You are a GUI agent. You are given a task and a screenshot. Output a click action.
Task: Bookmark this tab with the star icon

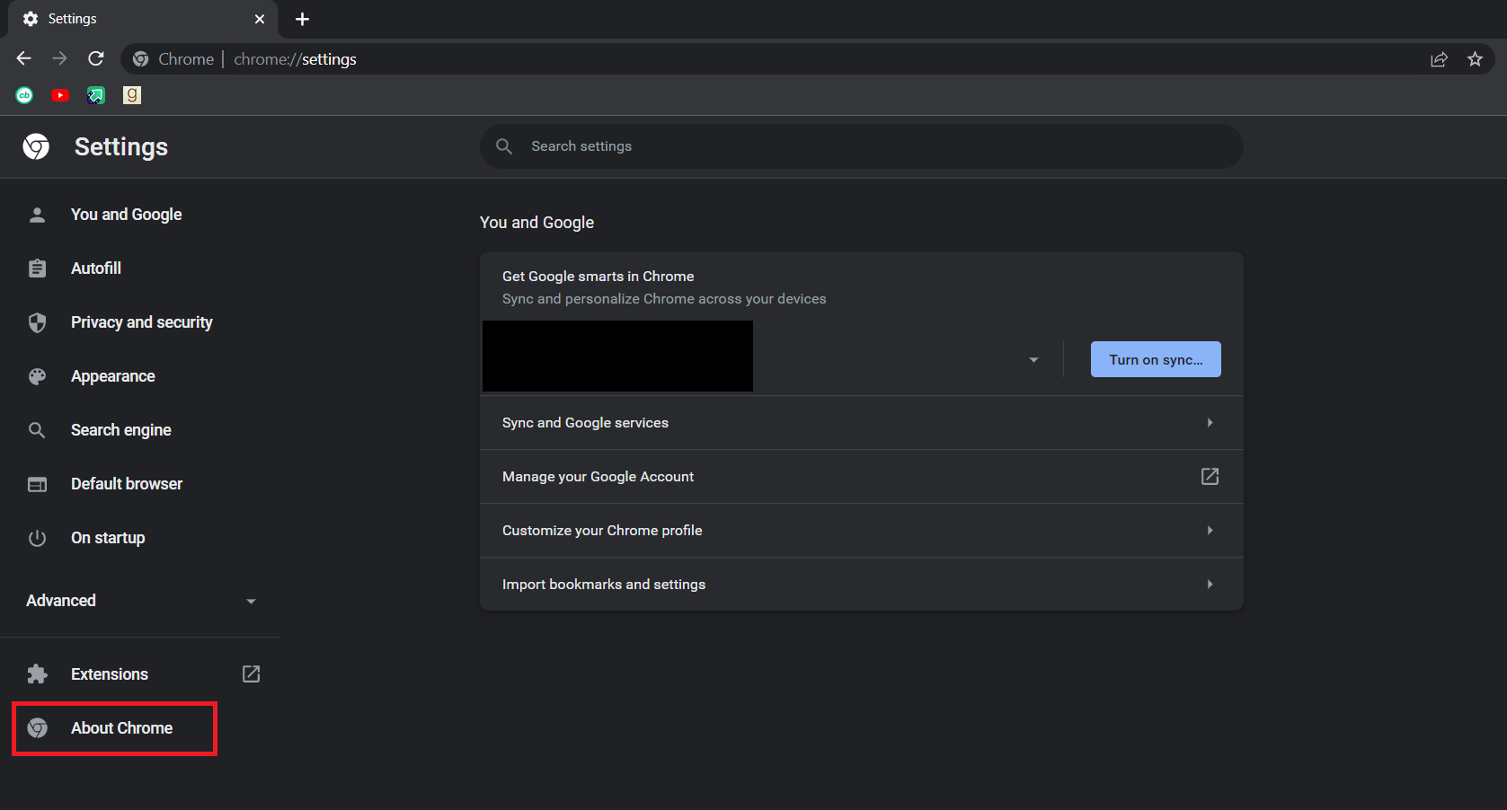point(1475,59)
